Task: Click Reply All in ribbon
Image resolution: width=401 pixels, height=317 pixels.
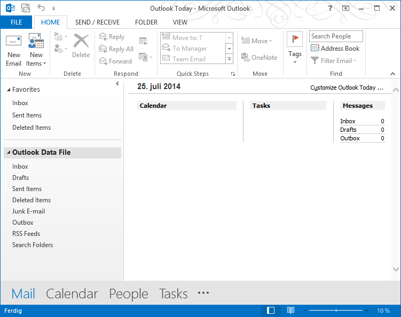Action: [x=116, y=49]
